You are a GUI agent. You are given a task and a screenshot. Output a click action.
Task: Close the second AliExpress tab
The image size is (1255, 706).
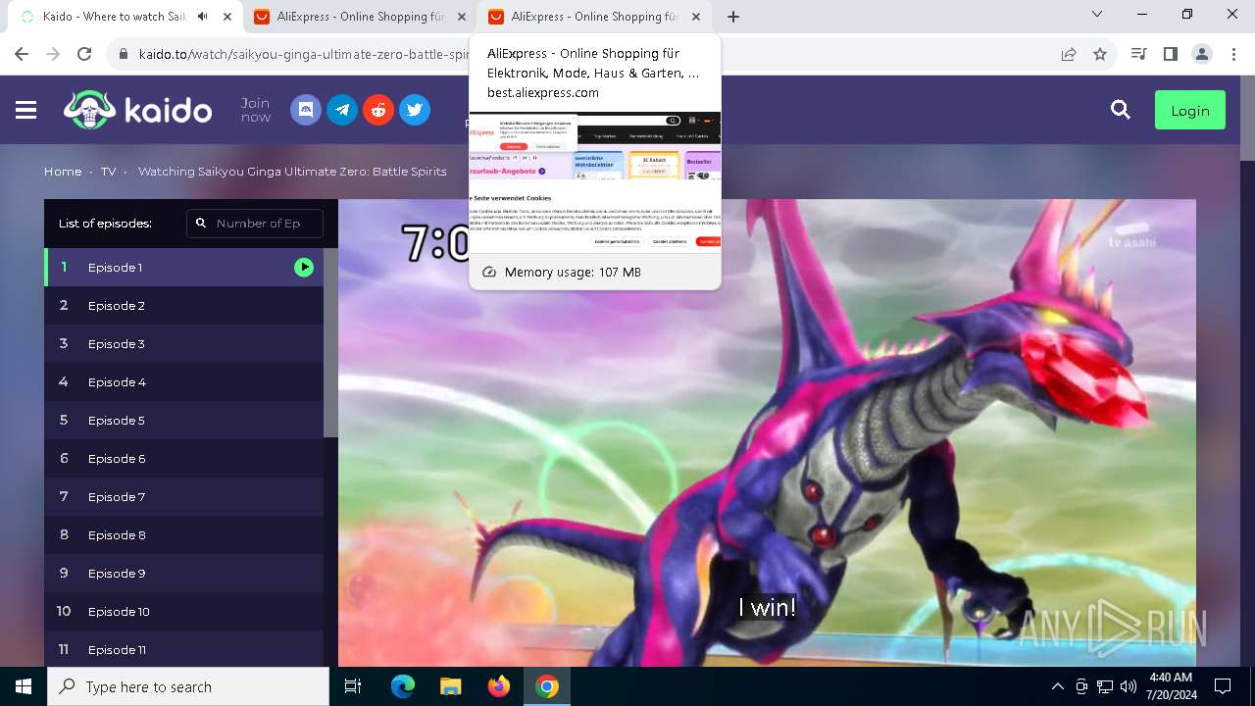[696, 17]
